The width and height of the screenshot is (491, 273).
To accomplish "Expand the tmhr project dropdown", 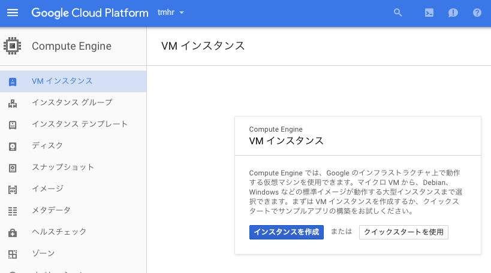I will [x=171, y=13].
